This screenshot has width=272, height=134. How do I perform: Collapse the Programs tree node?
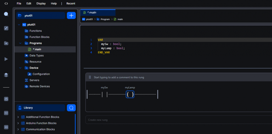(19, 43)
